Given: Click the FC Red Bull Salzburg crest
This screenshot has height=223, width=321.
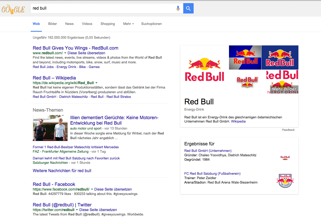Looking at the screenshot, I should pos(285,181).
